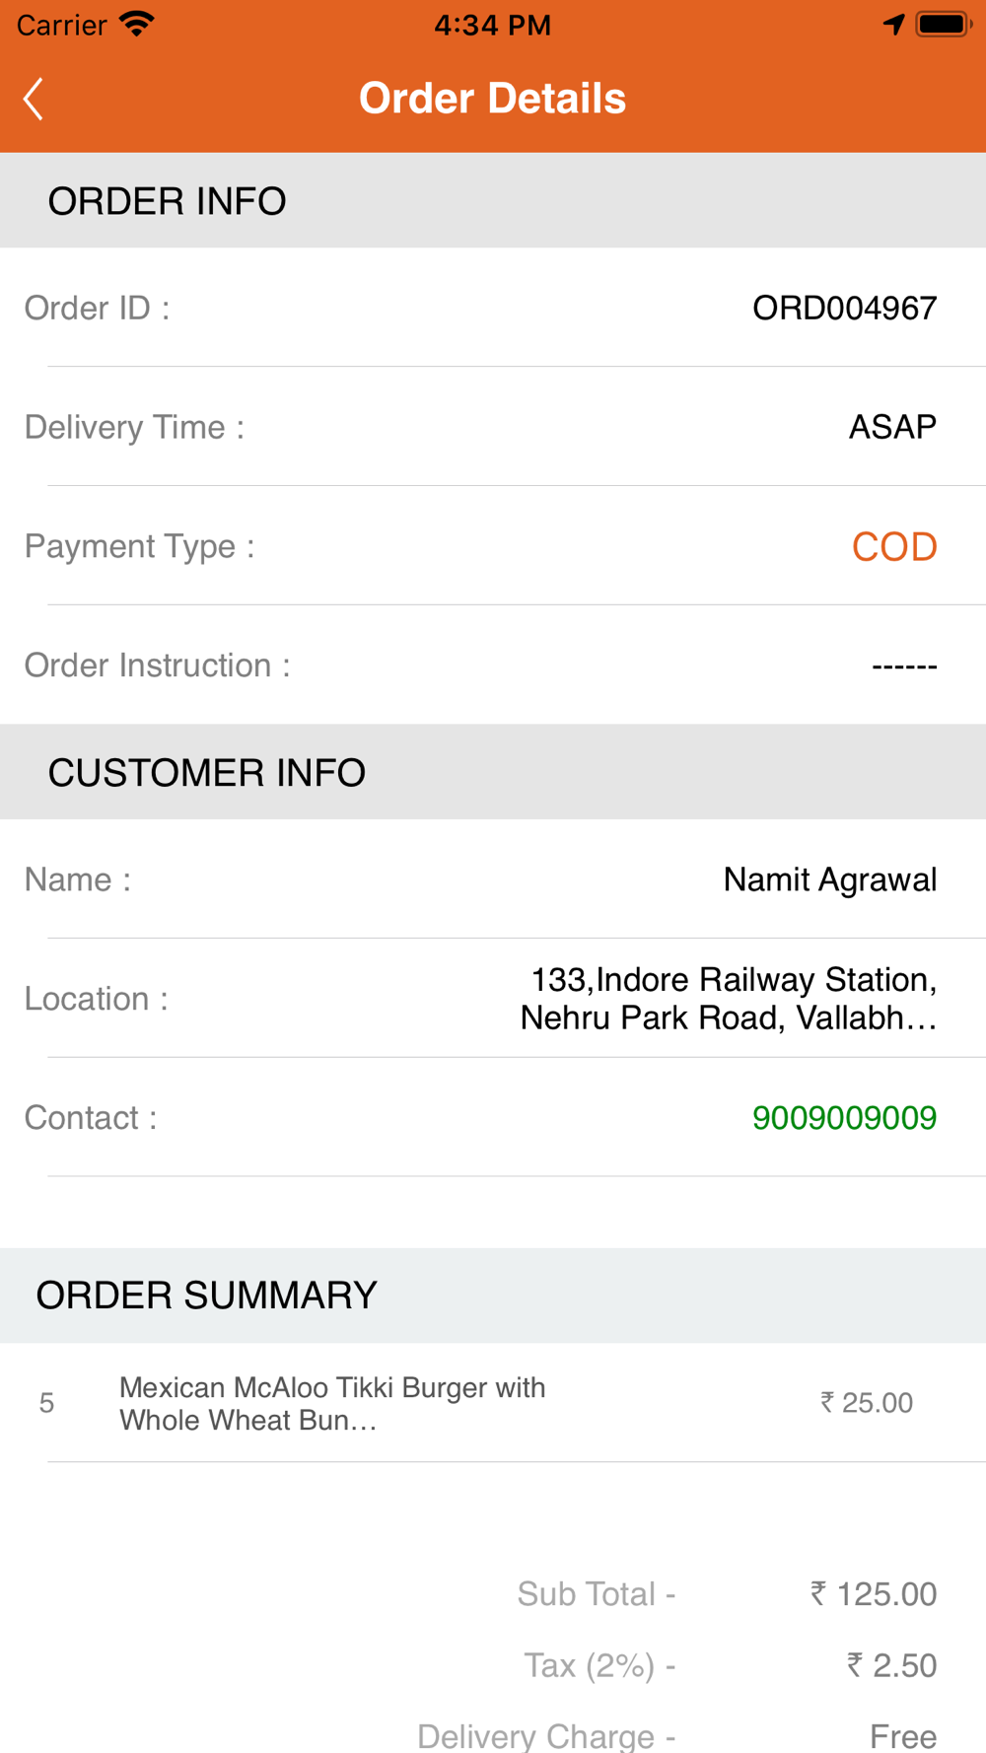Image resolution: width=986 pixels, height=1753 pixels.
Task: Tap the COD payment type value
Action: 893,546
